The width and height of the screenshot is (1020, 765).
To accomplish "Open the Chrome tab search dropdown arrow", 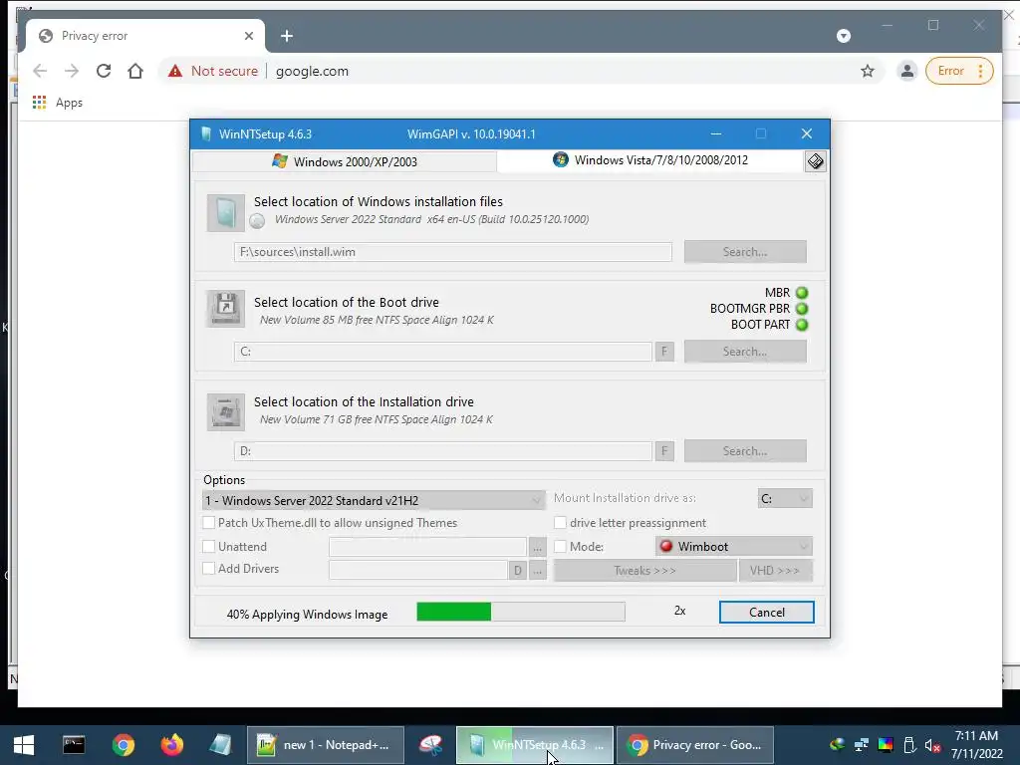I will coord(844,36).
